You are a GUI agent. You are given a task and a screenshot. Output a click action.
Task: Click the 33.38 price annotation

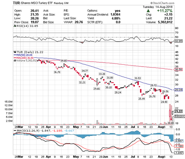pos(102,74)
